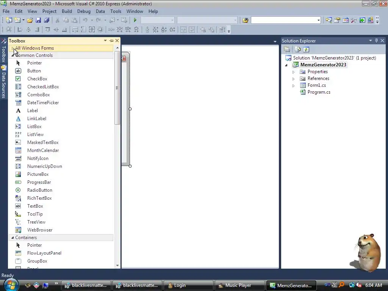The image size is (388, 291).
Task: Save the current file with the floppy icon
Action: tap(38, 20)
